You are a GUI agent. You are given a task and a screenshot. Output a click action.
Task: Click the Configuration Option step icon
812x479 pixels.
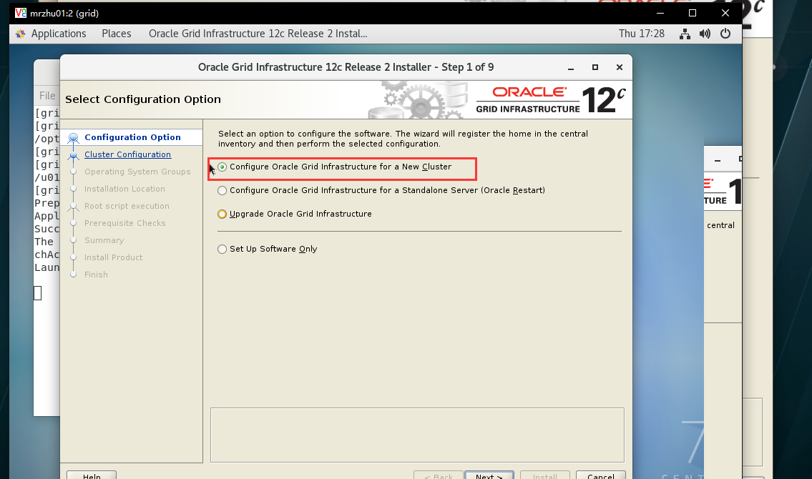pos(73,137)
